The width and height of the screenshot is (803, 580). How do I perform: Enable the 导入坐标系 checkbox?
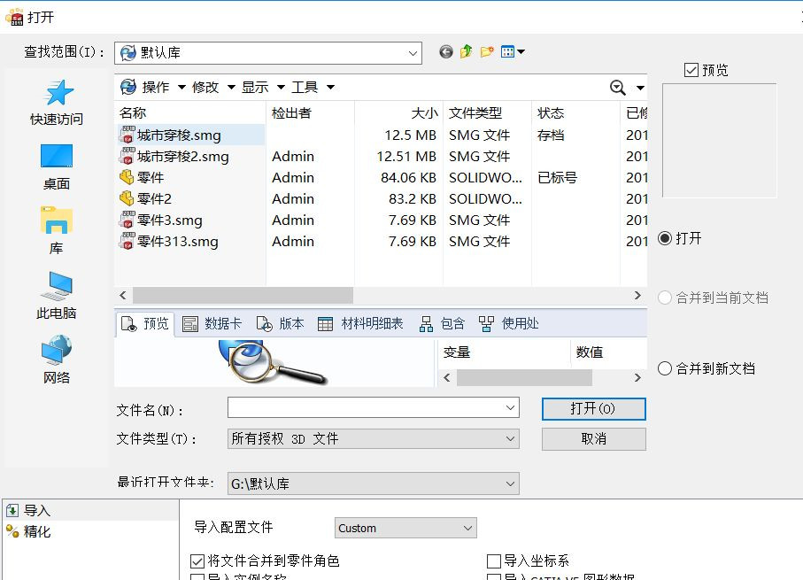coord(494,561)
